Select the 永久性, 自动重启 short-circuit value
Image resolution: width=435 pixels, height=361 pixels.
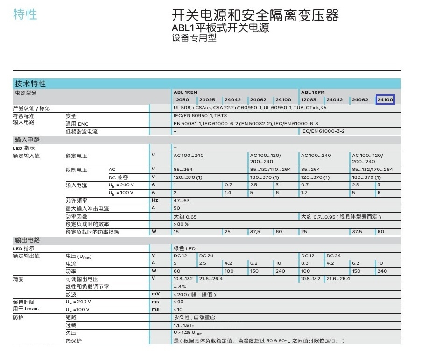(194, 318)
